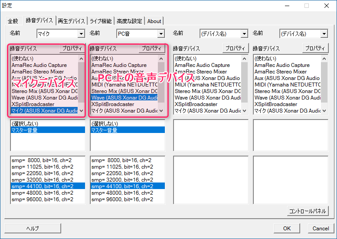337x239 pixels.
Task: Click プロパティ button in fourth device column
Action: 315,48
